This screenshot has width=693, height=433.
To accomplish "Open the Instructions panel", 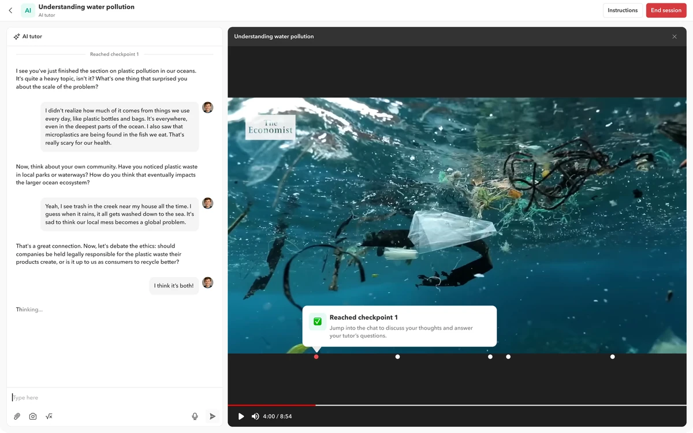I will tap(623, 10).
